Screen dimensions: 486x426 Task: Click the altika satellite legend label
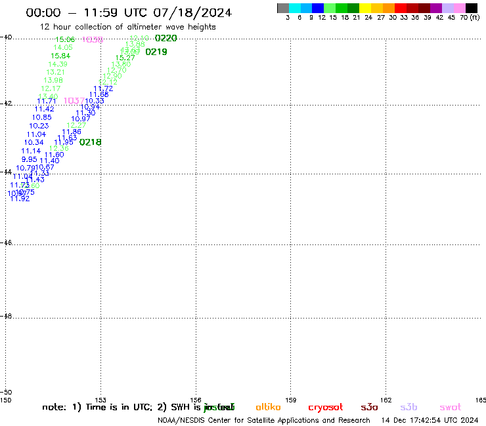point(268,407)
